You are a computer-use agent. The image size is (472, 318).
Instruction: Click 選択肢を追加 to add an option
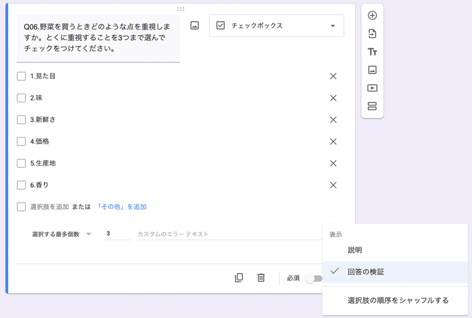pyautogui.click(x=50, y=207)
